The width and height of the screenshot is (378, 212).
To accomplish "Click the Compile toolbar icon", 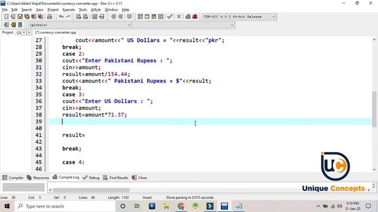I will point(140,16).
